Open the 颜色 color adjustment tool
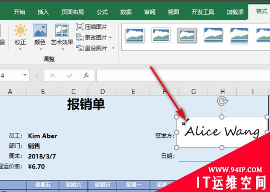270x192 pixels. click(40, 37)
